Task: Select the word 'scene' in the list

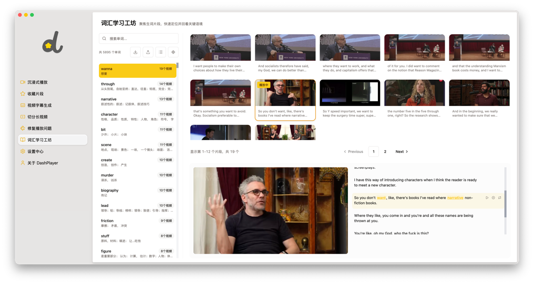Action: [138, 147]
